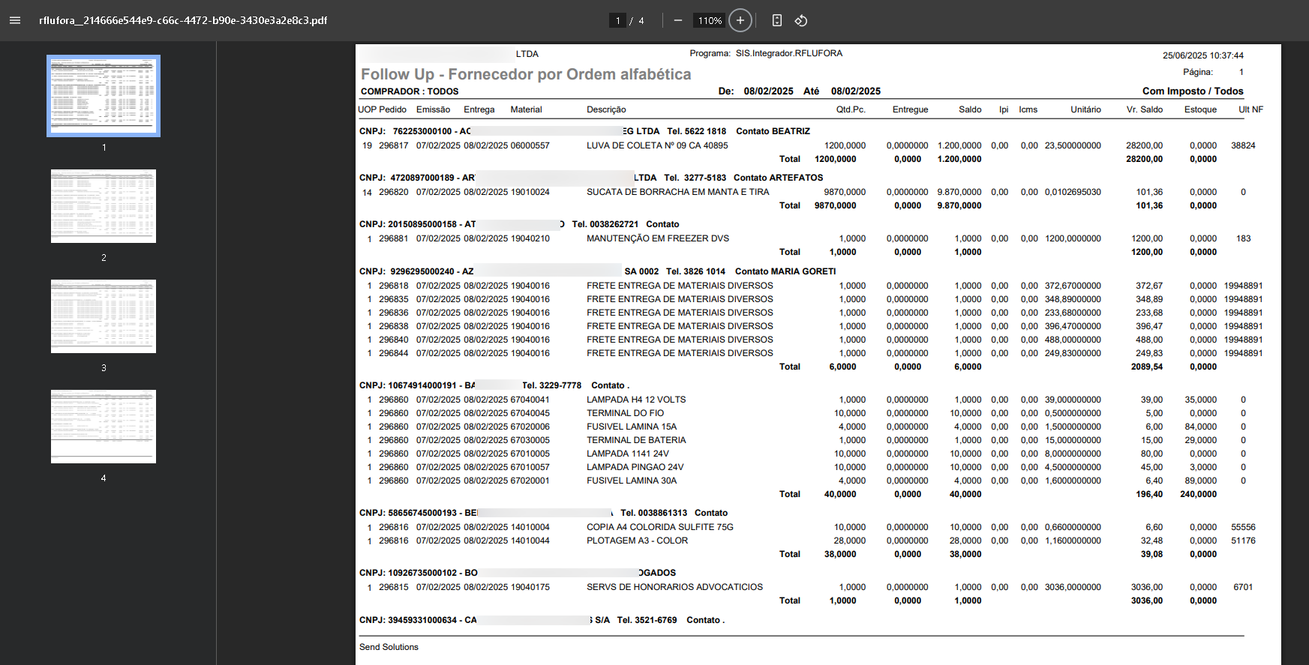The image size is (1309, 665).
Task: Open the page 2 thumbnail
Action: pyautogui.click(x=104, y=206)
